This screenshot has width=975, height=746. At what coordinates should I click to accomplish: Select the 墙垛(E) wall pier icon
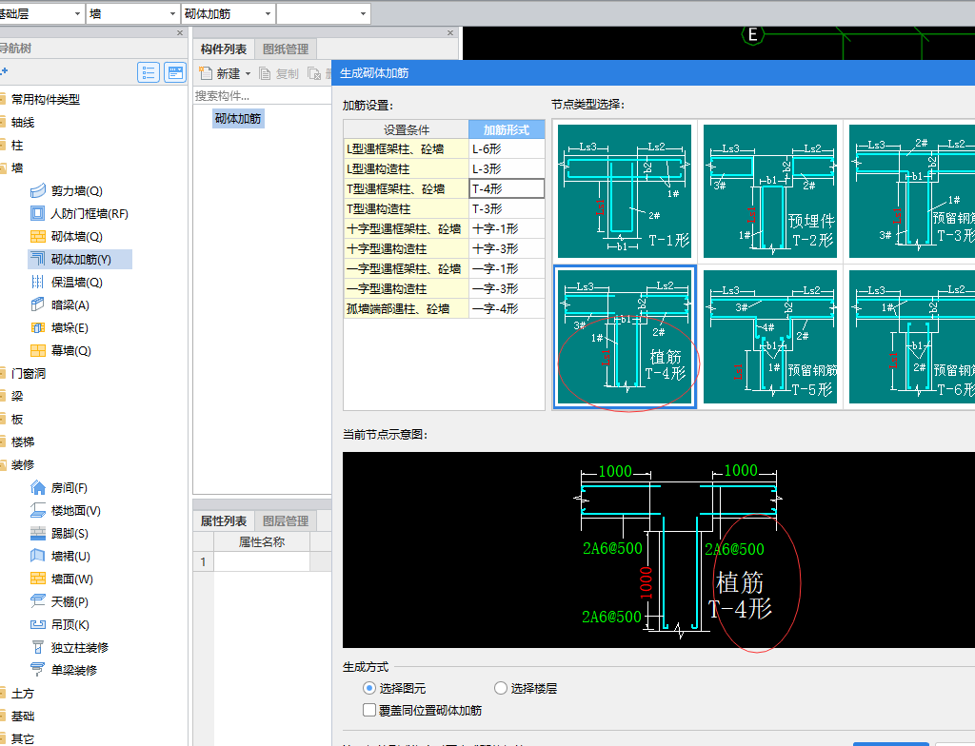pos(38,328)
